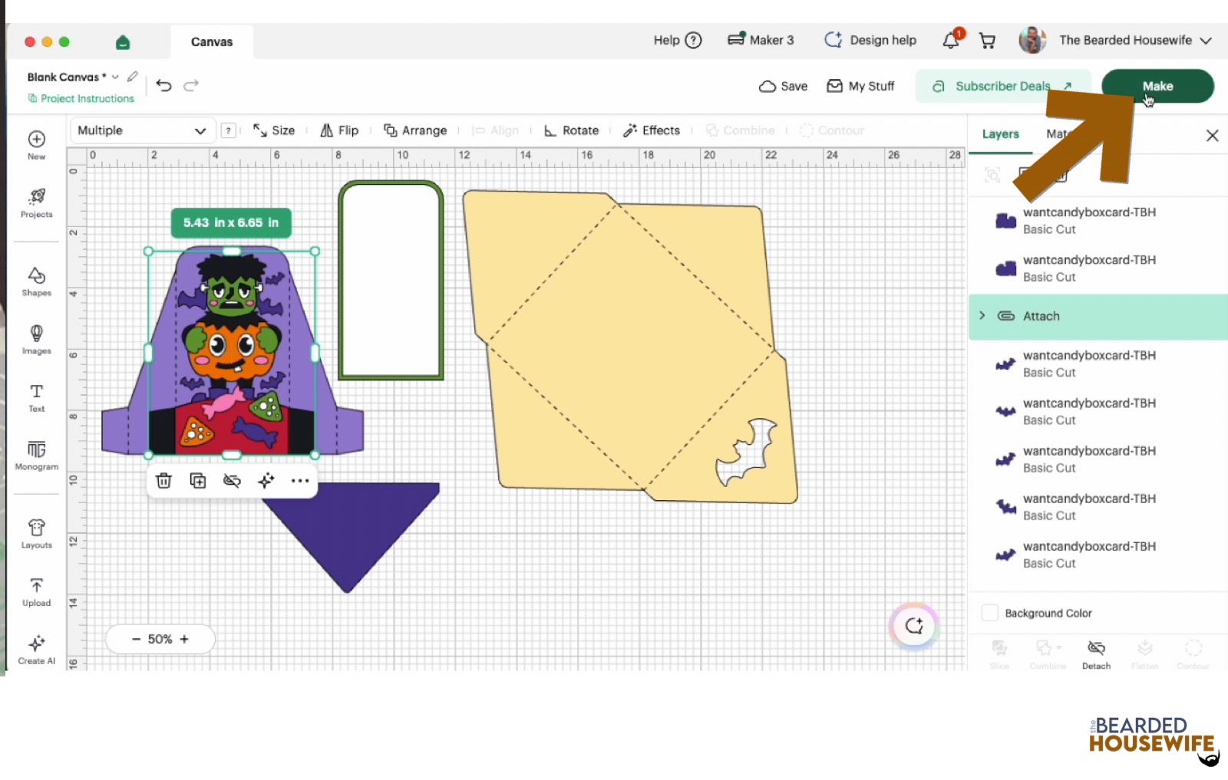Open the Images library icon
1228x780 pixels.
[36, 339]
